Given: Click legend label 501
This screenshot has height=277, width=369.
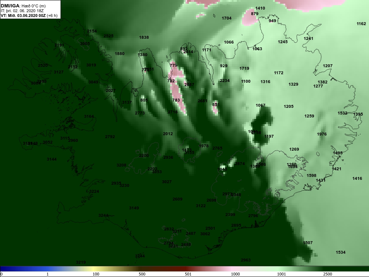Looking at the screenshot, I should (188, 274).
